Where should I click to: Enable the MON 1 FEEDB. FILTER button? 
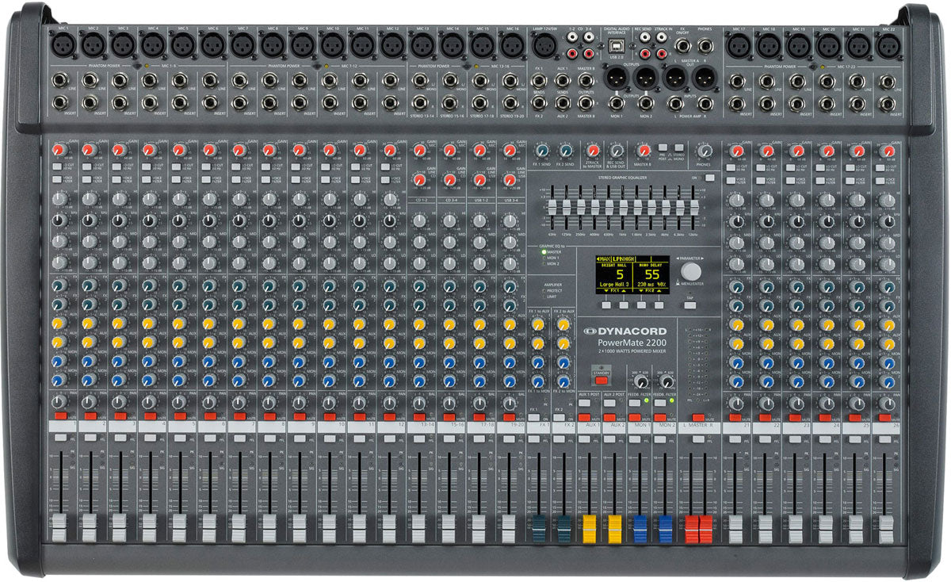pyautogui.click(x=635, y=403)
